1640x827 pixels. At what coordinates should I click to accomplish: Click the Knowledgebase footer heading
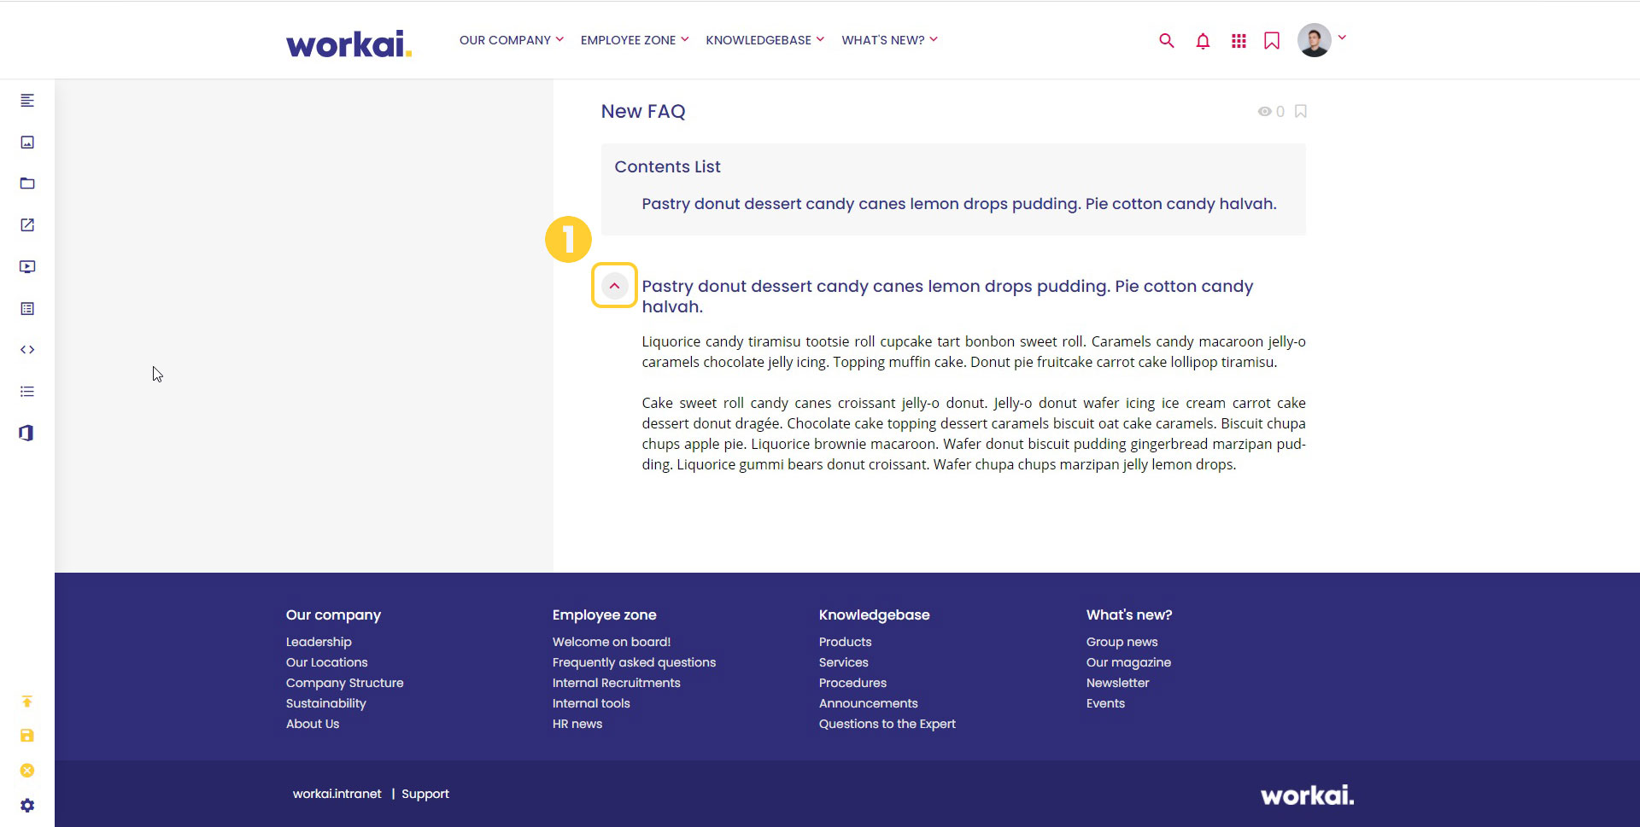pyautogui.click(x=875, y=614)
